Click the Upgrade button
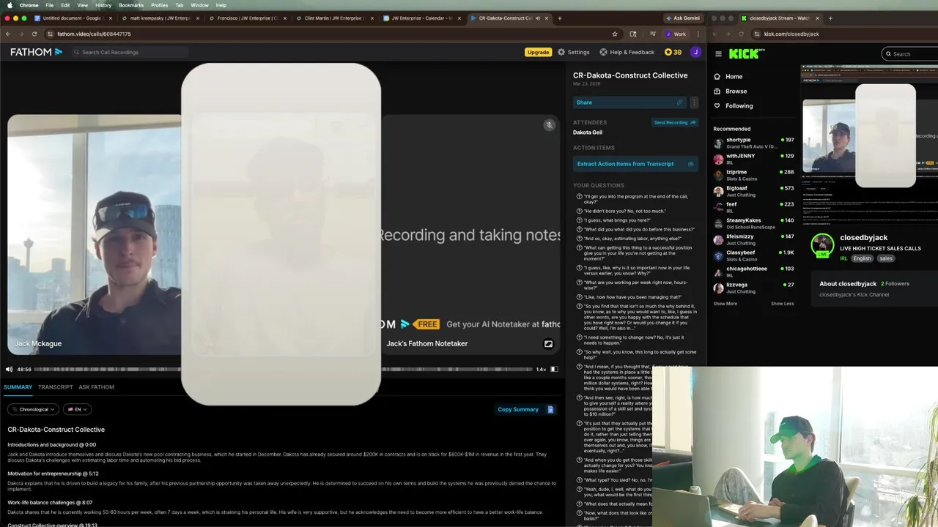This screenshot has height=527, width=938. pyautogui.click(x=538, y=52)
